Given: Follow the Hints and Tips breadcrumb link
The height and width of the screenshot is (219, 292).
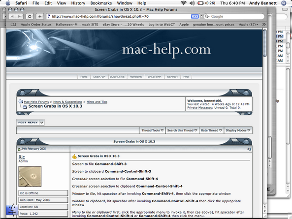Looking at the screenshot, I should pyautogui.click(x=97, y=102).
